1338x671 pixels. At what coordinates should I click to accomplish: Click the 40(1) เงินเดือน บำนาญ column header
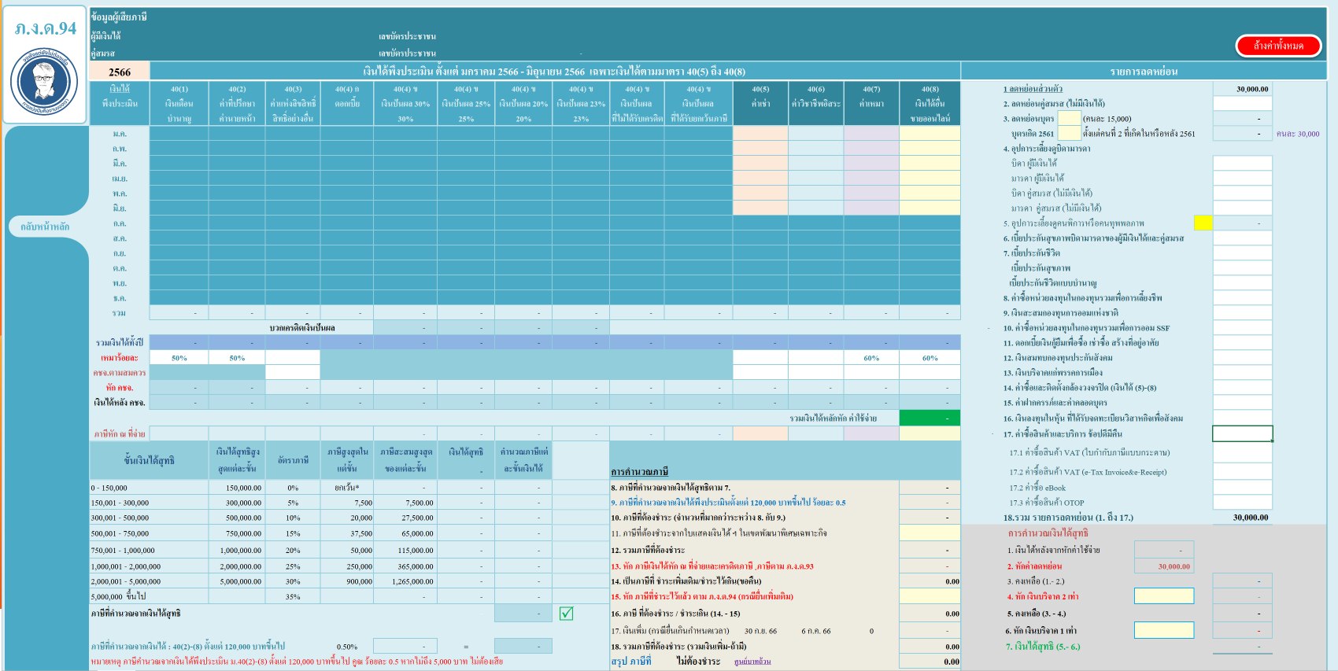tap(179, 104)
